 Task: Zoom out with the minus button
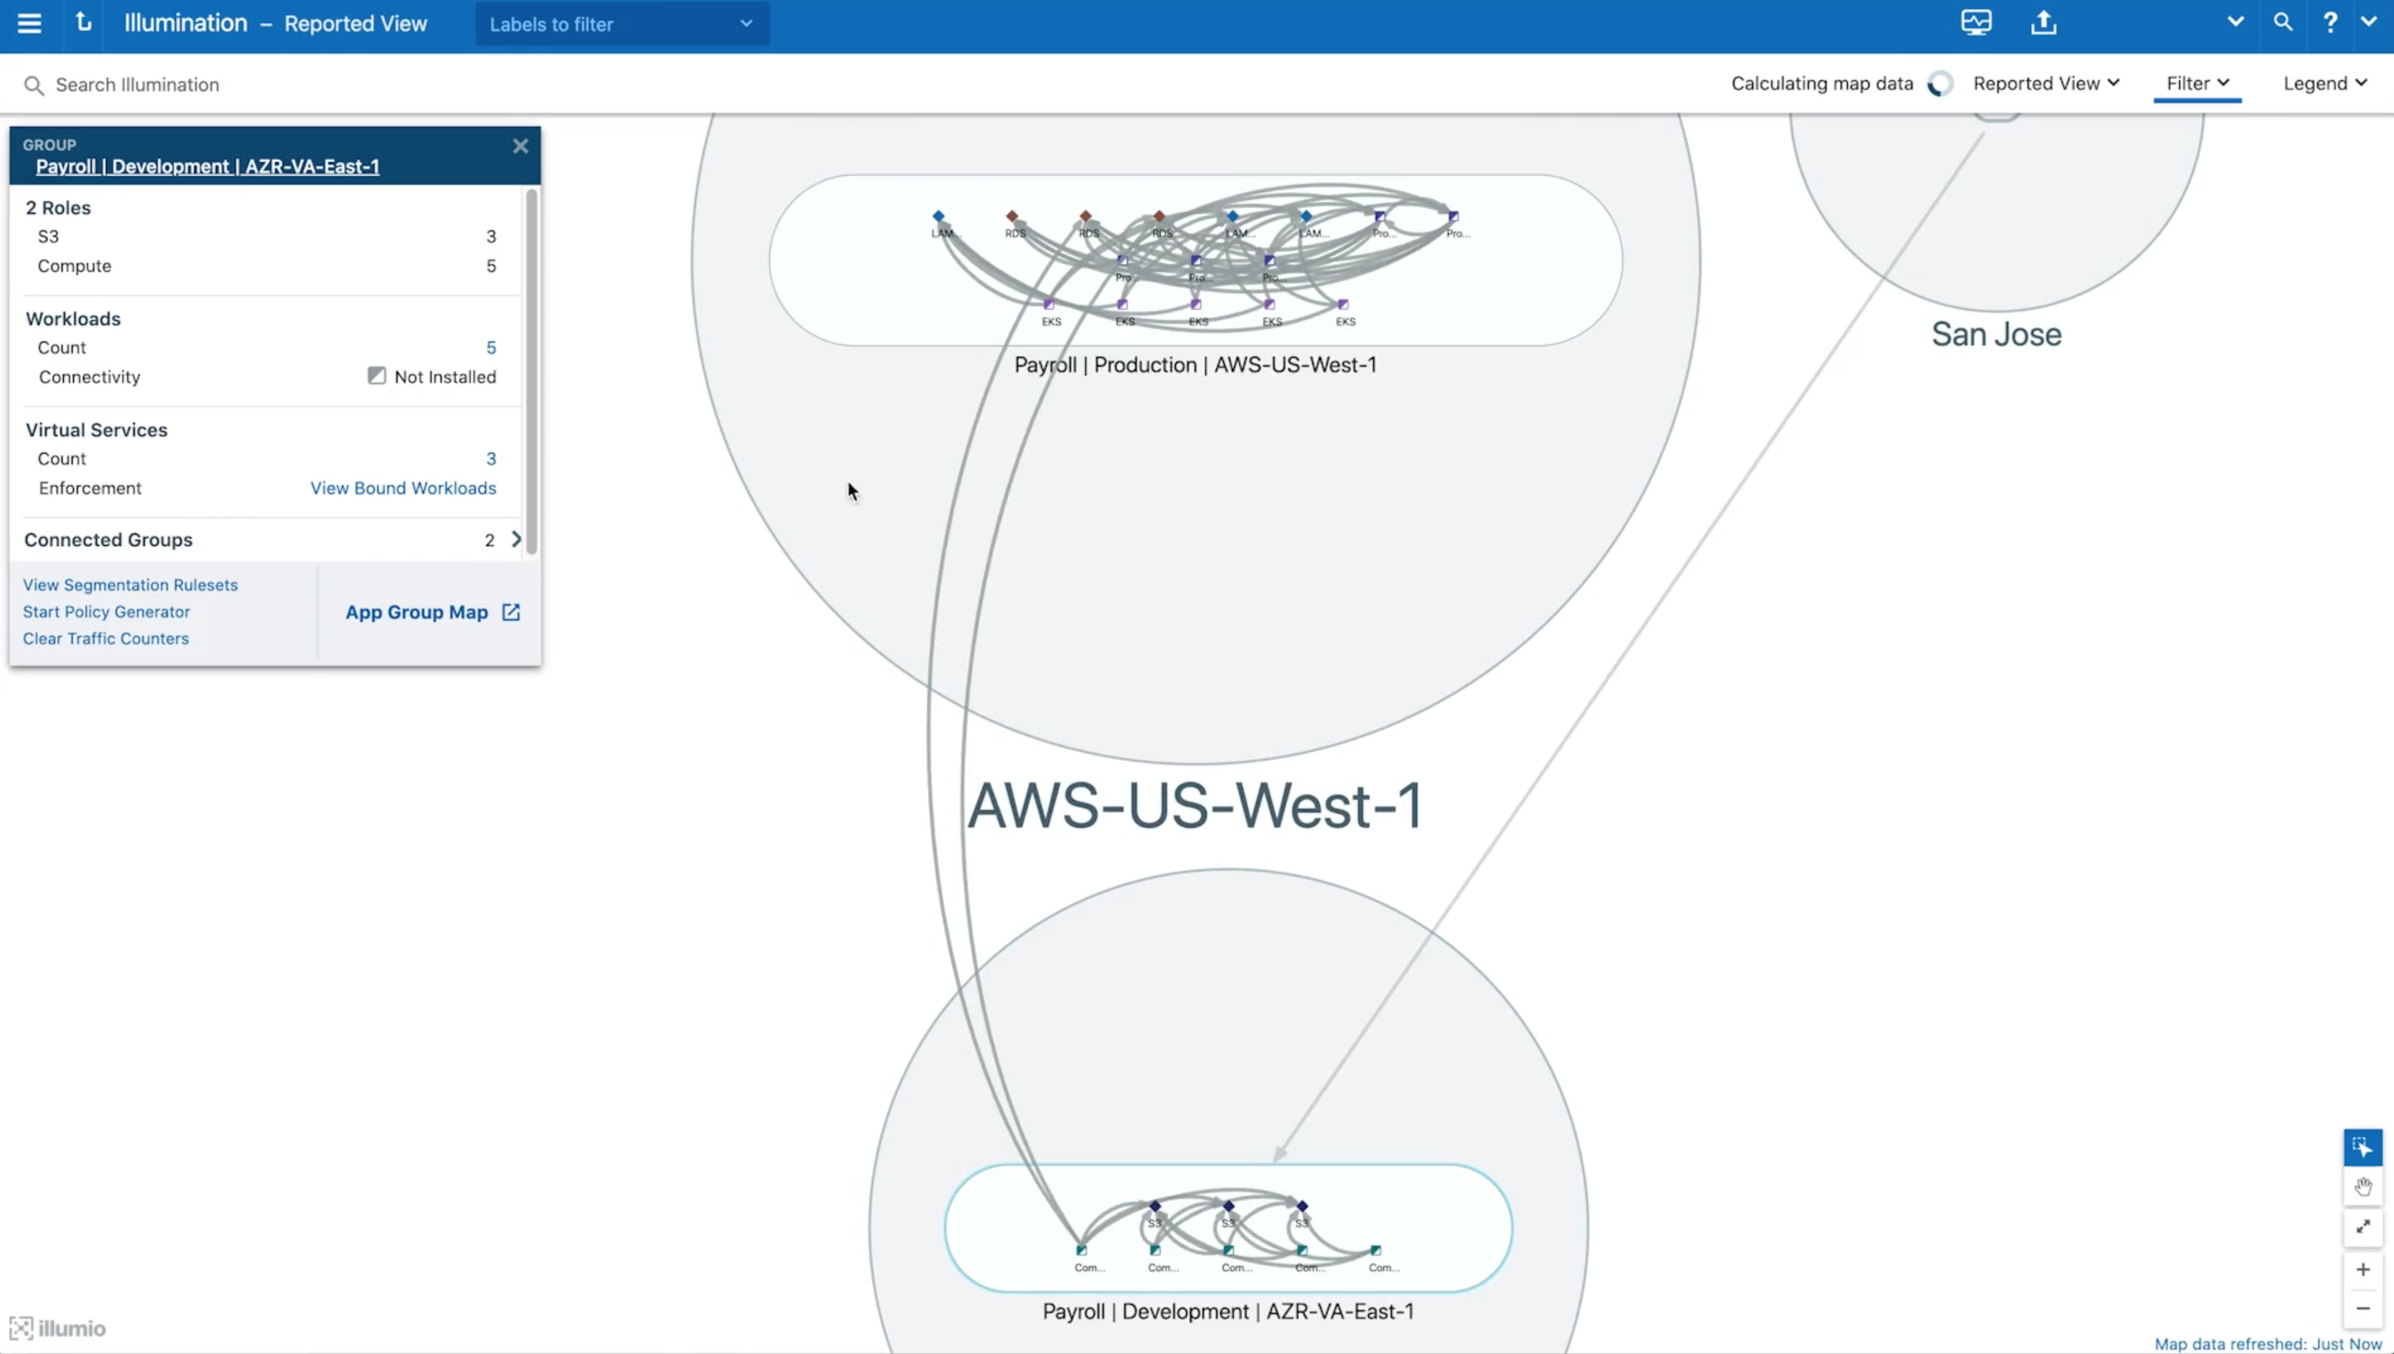(x=2362, y=1309)
